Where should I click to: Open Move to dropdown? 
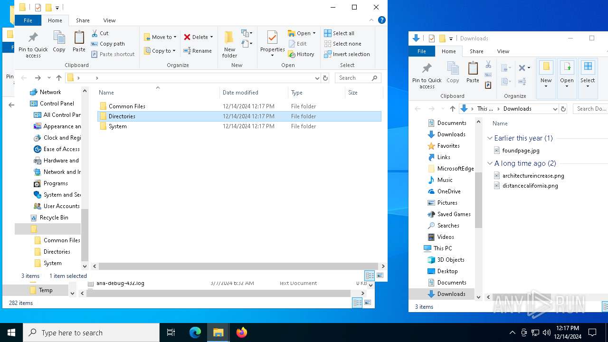[161, 37]
